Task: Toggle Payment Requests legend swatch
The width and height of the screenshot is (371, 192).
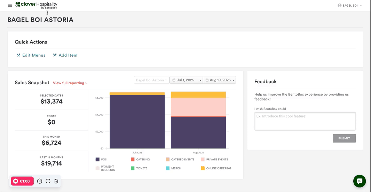Action: (x=97, y=168)
